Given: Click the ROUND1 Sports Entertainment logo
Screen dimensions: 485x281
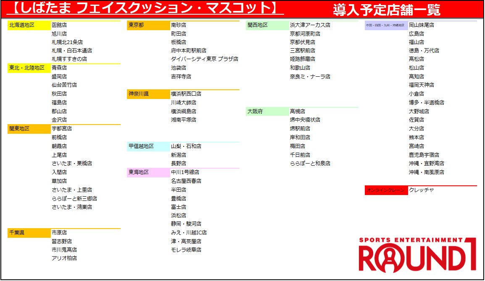Looking at the screenshot, I should (417, 255).
